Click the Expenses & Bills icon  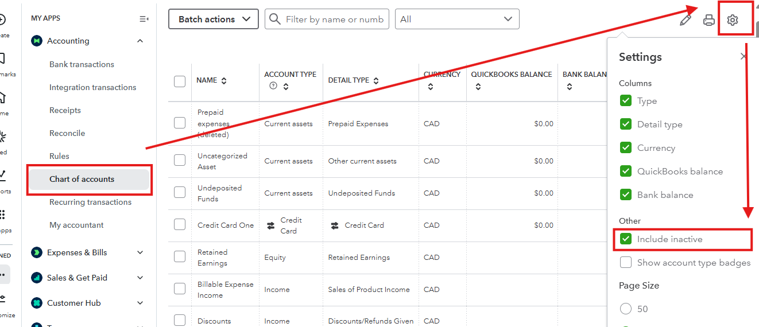pos(37,252)
